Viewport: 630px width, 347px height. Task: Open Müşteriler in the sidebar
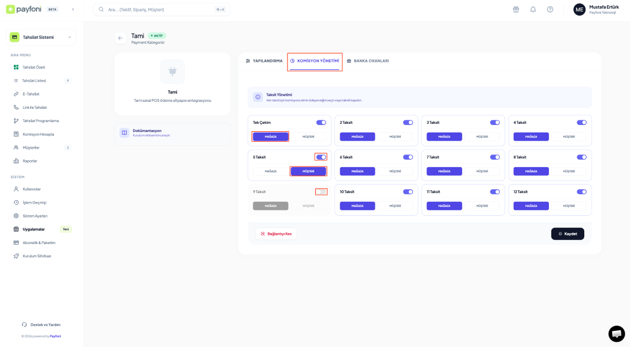click(31, 147)
